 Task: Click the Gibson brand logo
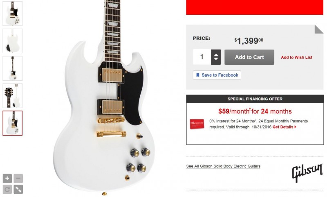[307, 172]
